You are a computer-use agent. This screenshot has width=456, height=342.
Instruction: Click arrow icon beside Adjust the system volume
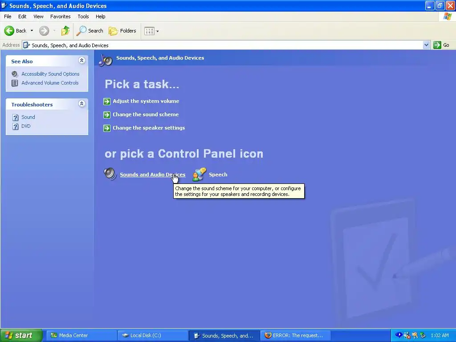[107, 101]
